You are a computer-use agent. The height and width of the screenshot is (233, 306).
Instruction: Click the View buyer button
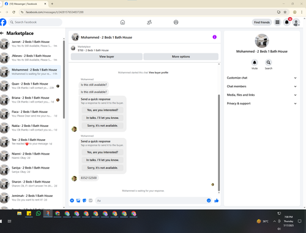pos(106,56)
